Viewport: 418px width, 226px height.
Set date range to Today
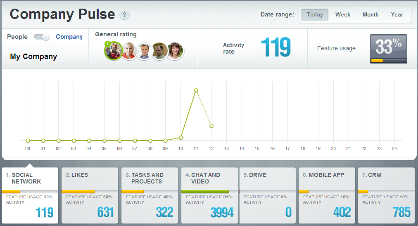(315, 15)
